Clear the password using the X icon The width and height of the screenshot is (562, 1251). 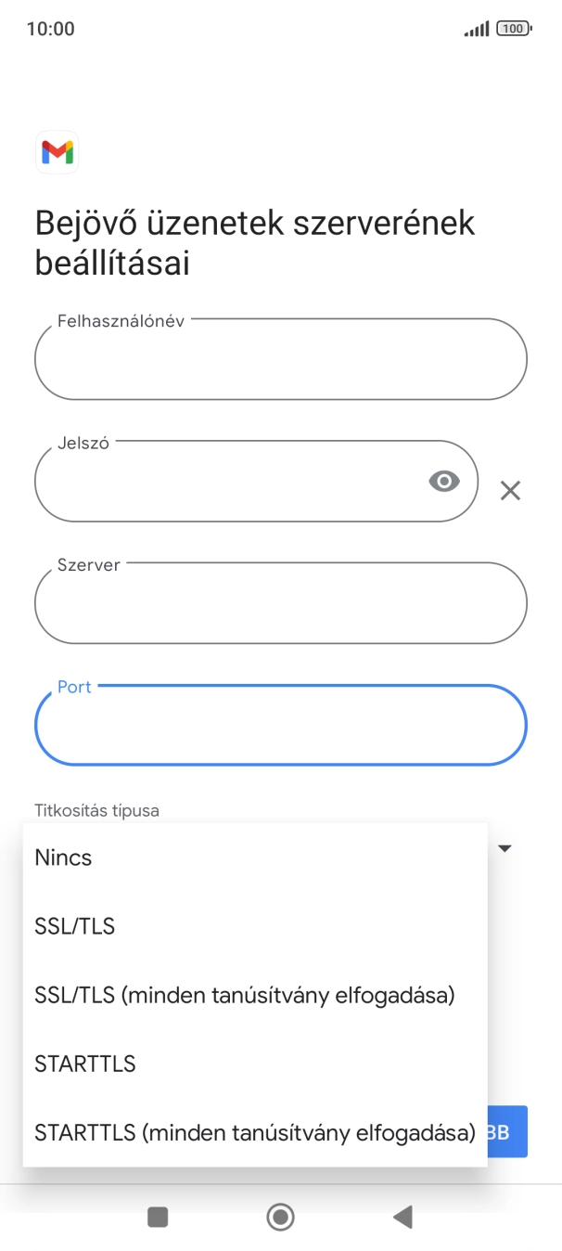pos(510,491)
